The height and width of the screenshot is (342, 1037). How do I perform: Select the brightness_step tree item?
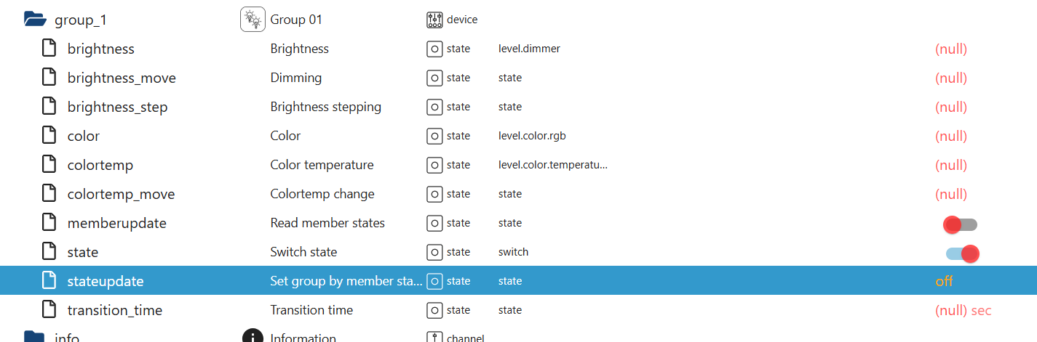tap(117, 107)
